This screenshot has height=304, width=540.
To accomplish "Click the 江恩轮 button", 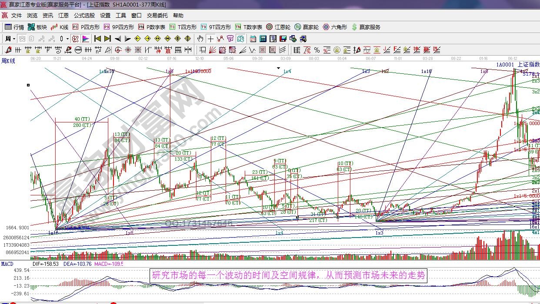I will click(x=279, y=27).
